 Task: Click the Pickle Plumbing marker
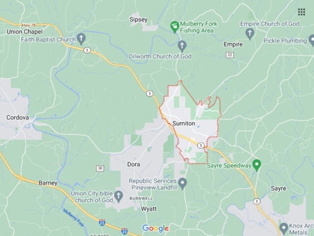(312, 41)
